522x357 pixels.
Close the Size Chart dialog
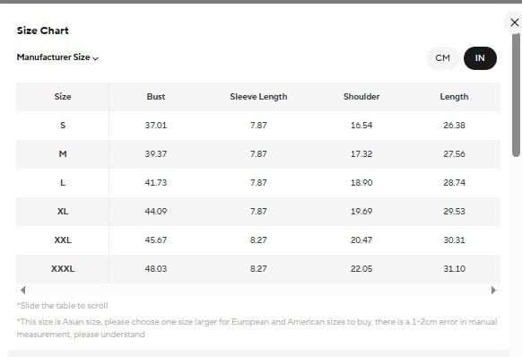click(x=514, y=22)
